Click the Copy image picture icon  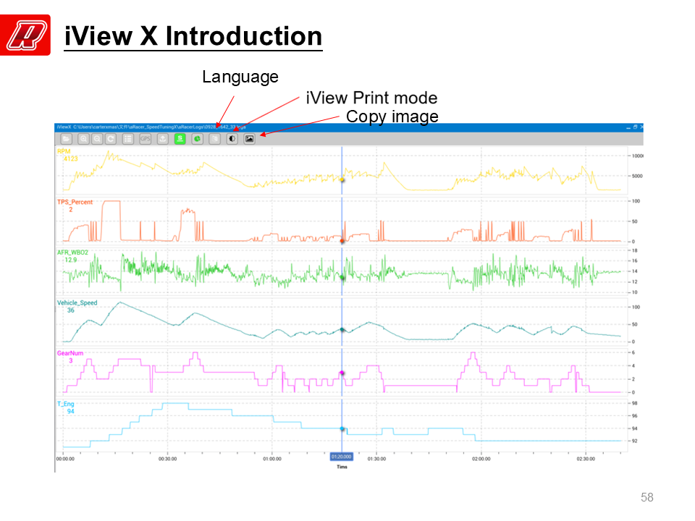250,139
